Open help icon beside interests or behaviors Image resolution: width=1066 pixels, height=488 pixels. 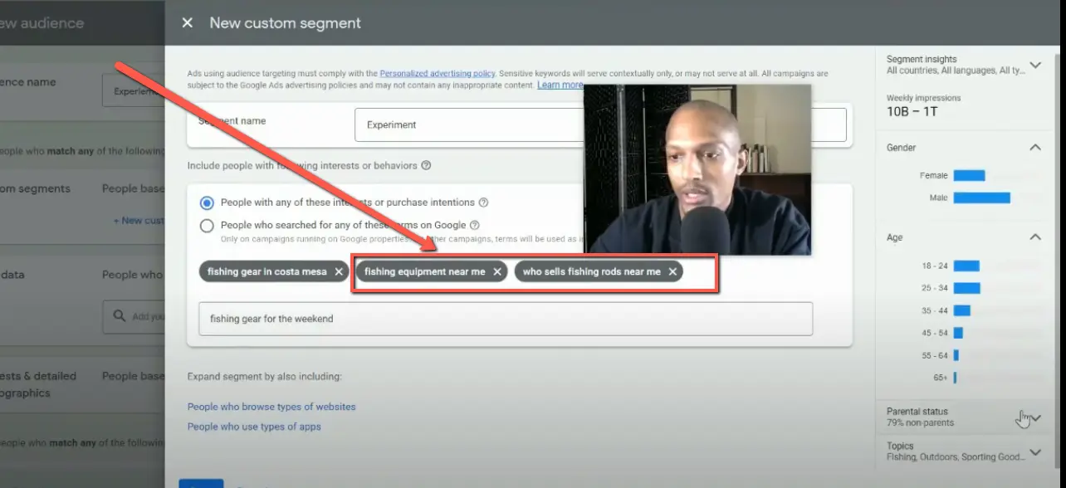[426, 165]
